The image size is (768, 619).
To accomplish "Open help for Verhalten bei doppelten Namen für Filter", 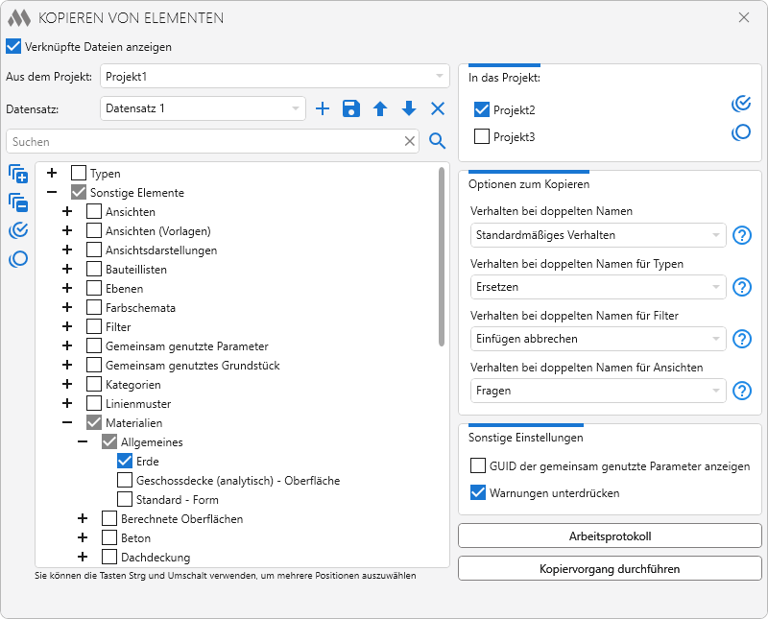I will click(741, 339).
